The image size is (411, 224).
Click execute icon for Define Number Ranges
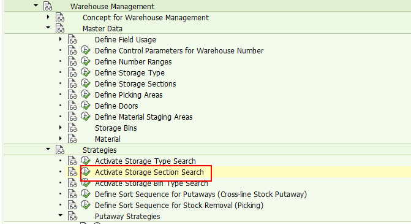[x=86, y=61]
